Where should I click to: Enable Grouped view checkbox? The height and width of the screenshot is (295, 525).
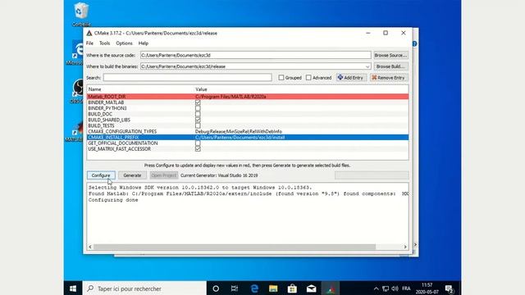click(x=281, y=78)
